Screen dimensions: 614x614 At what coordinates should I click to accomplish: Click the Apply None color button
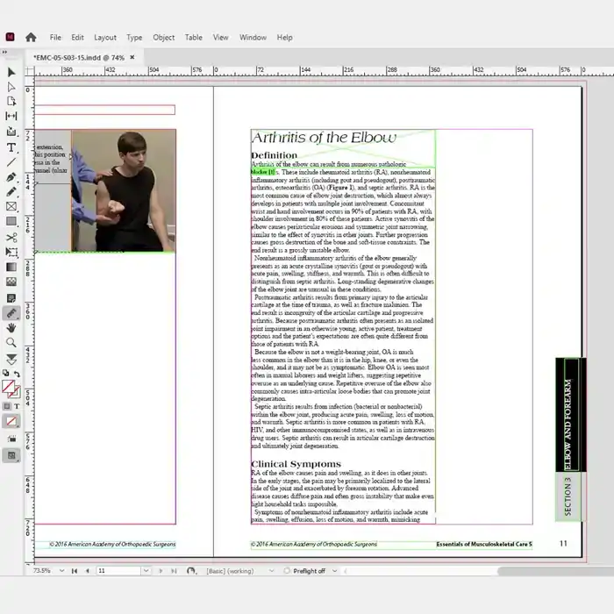(11, 422)
